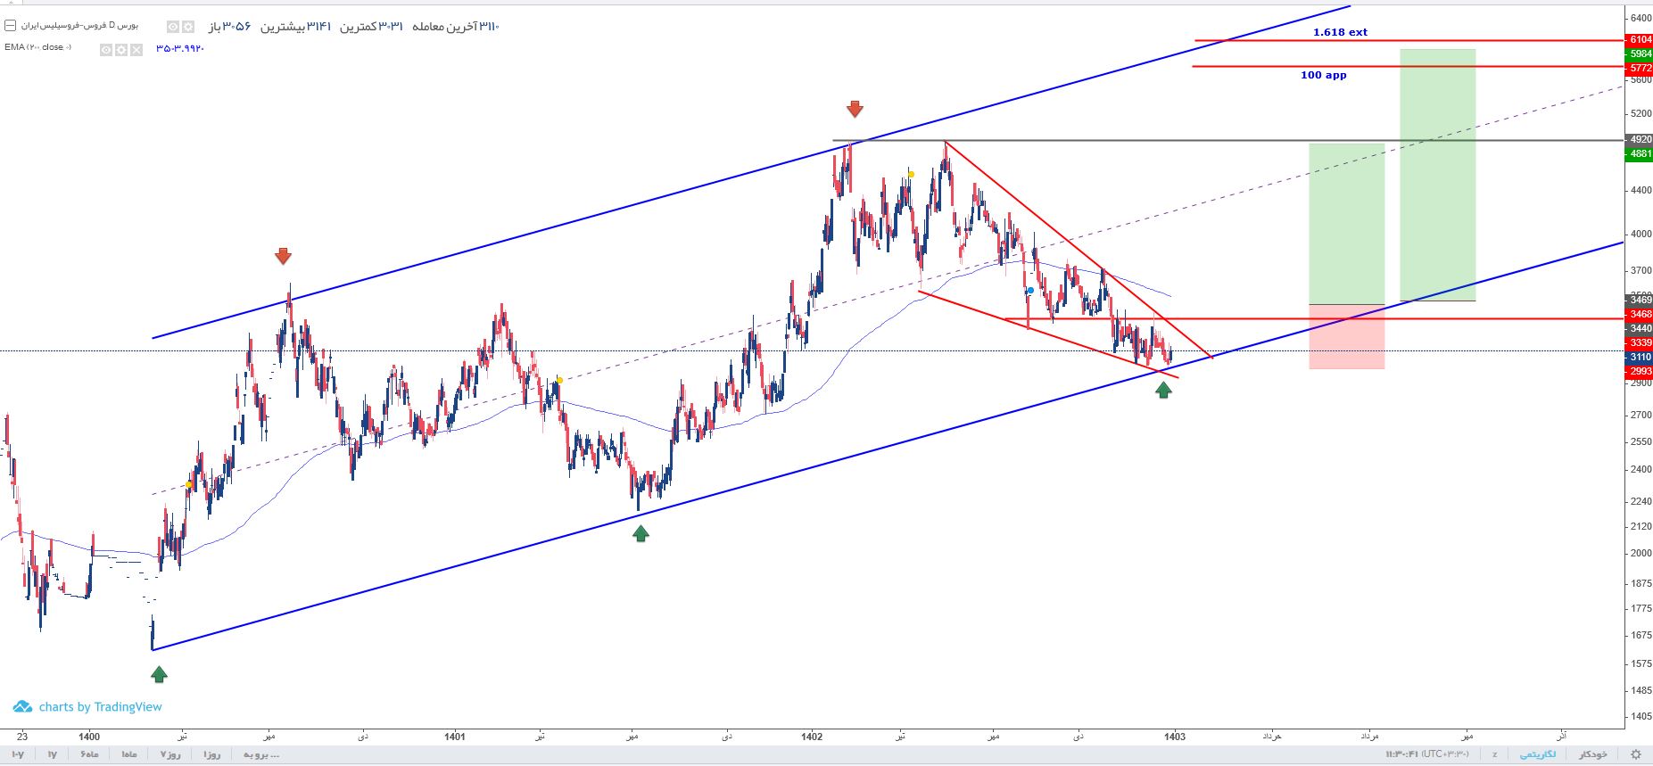Switch to the 6-month range (۶ماه)
The height and width of the screenshot is (766, 1653).
pos(89,755)
